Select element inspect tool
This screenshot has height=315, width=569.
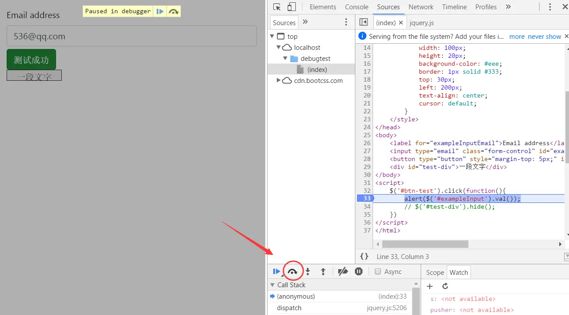(277, 7)
